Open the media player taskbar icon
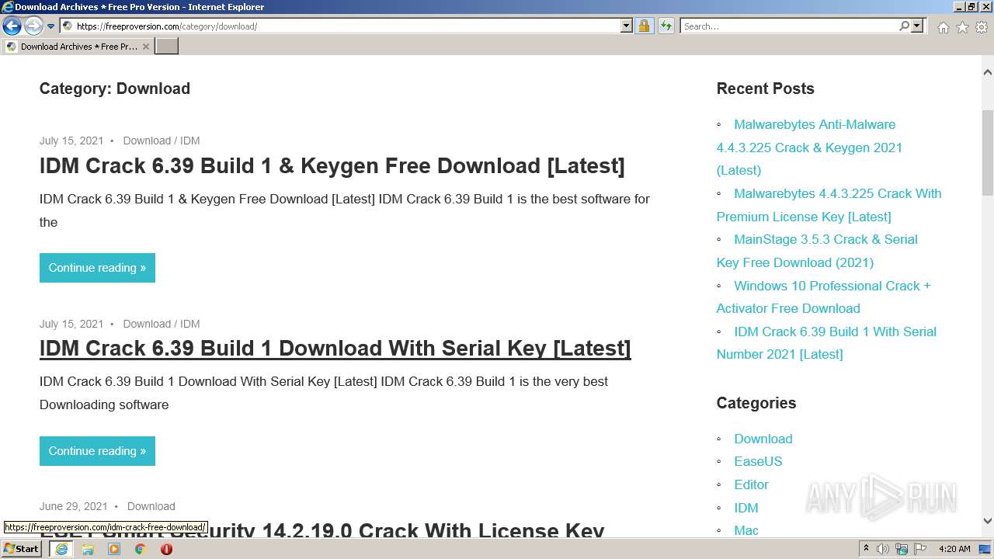Screen dimensions: 994x559 [114, 549]
